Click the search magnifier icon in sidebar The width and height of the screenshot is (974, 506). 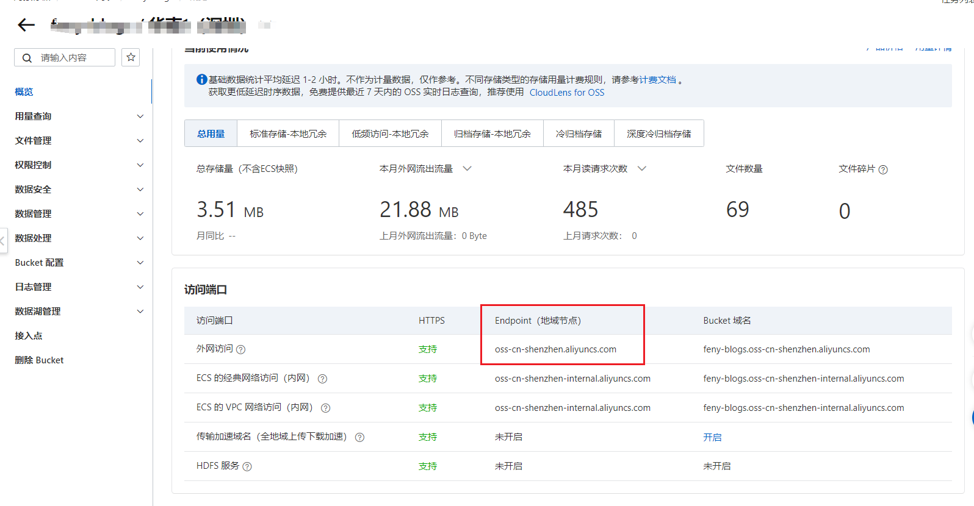[x=27, y=58]
